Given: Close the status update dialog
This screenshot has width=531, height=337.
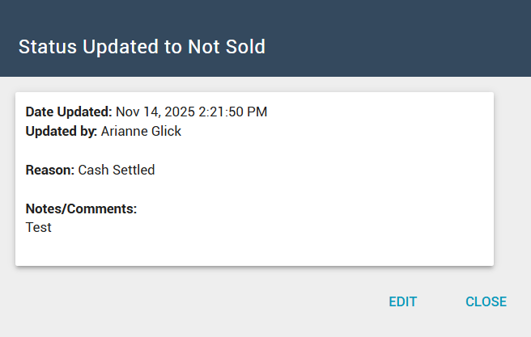Looking at the screenshot, I should pos(486,302).
